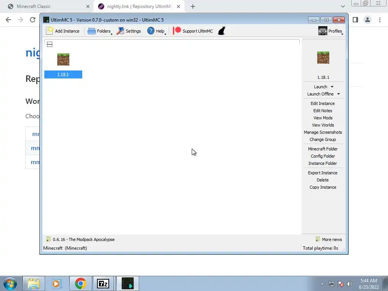Screen dimensions: 388x291
Task: Open Windows Media Player from taskbar
Action: click(x=57, y=283)
